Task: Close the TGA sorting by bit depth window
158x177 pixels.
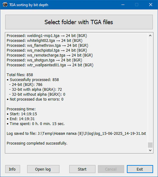Action: pos(151,5)
